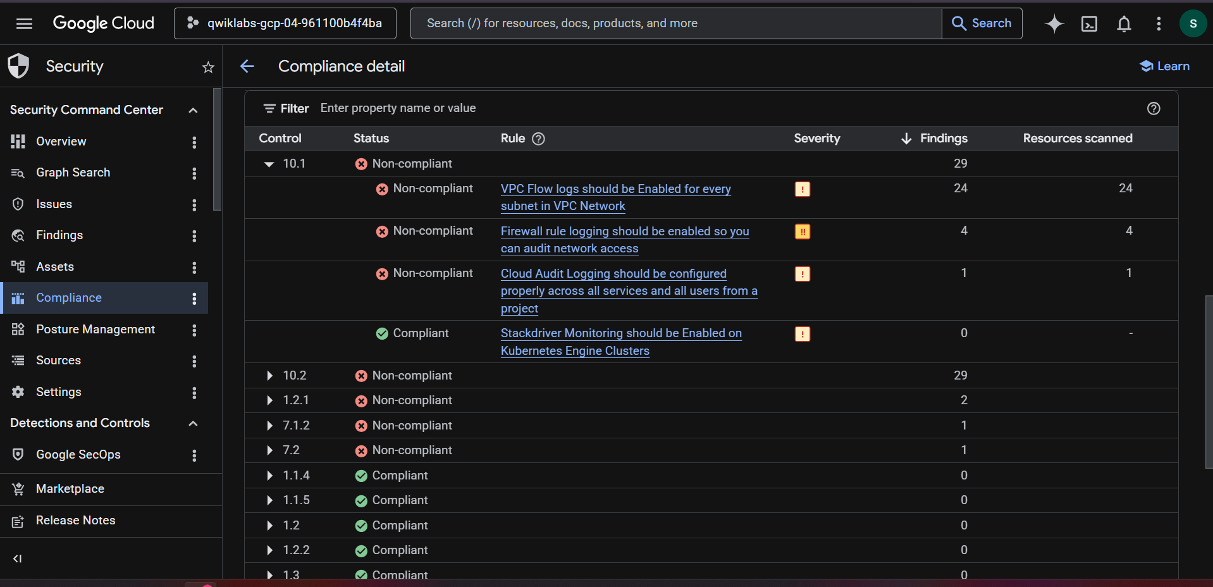This screenshot has height=587, width=1213.
Task: Expand control 1.1.5 row
Action: coord(269,500)
